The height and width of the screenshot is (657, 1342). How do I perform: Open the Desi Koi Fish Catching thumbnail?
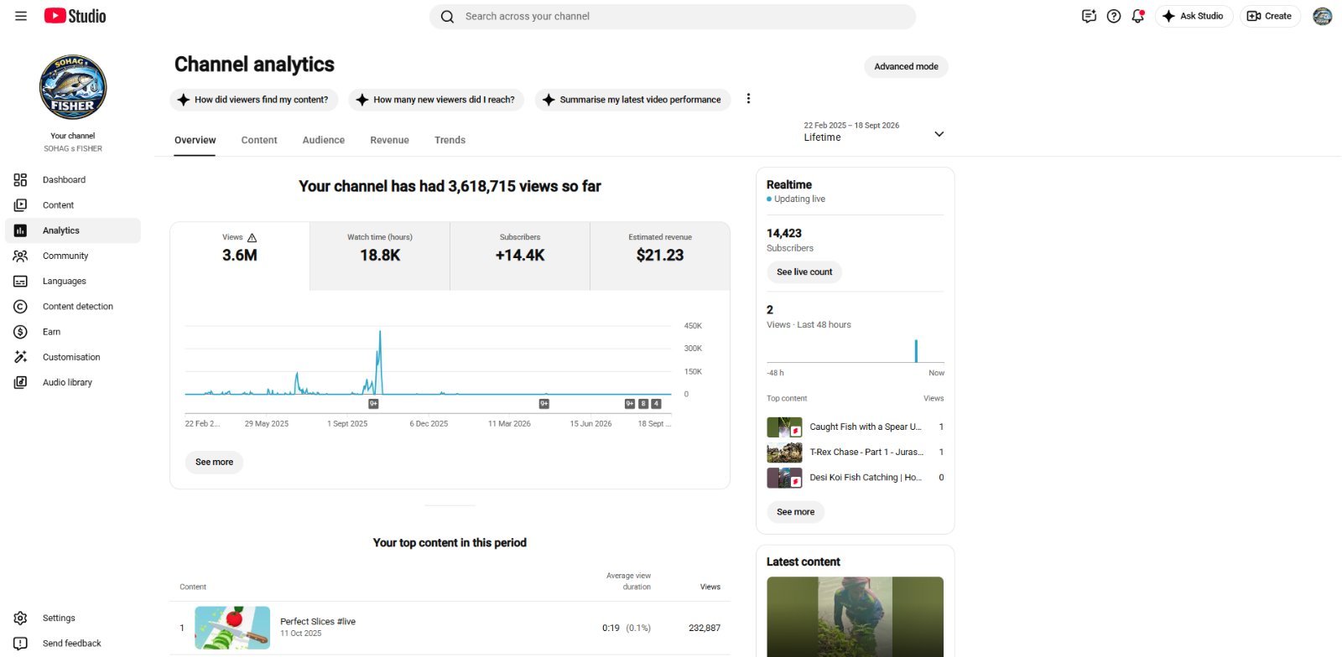pos(784,478)
